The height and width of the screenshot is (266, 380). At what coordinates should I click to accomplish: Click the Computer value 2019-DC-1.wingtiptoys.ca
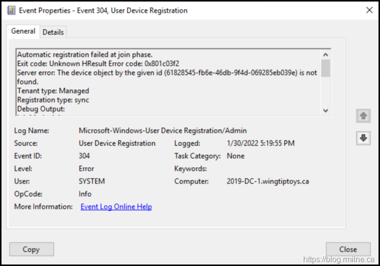pyautogui.click(x=267, y=182)
